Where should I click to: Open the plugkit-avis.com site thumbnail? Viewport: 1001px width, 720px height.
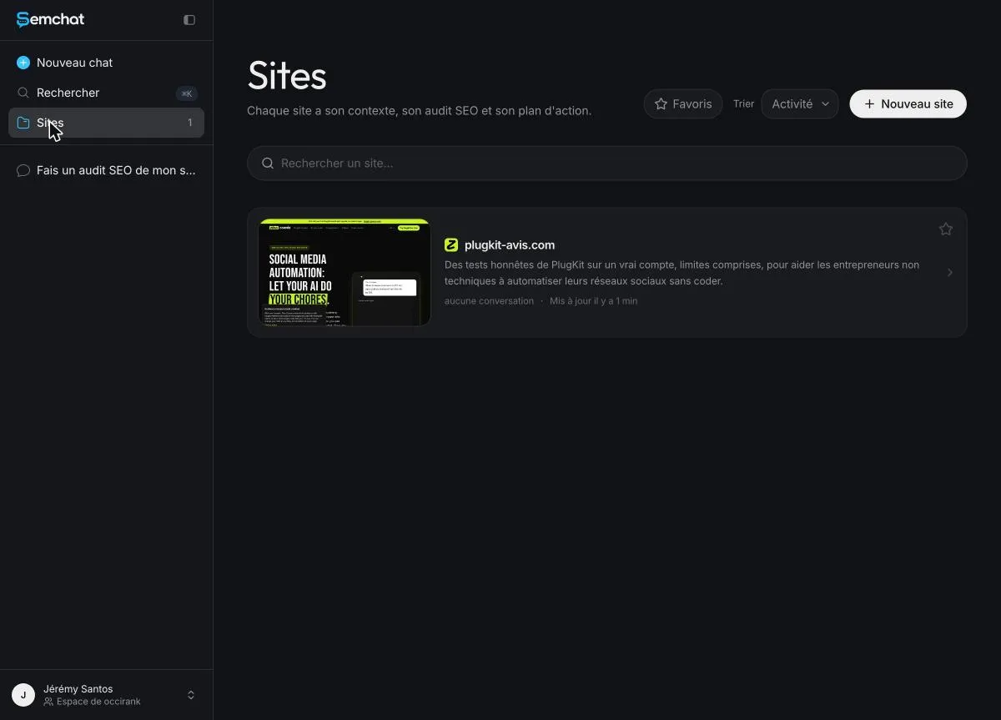(345, 272)
